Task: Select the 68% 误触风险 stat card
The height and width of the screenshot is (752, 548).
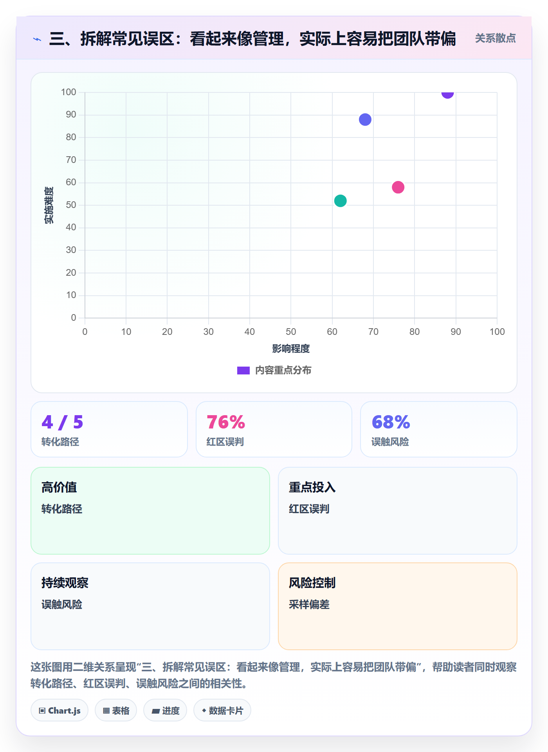Action: tap(439, 429)
